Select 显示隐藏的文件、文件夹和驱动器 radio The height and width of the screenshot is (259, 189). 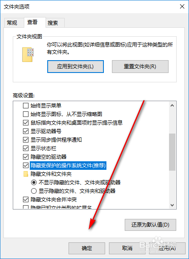(x=34, y=191)
